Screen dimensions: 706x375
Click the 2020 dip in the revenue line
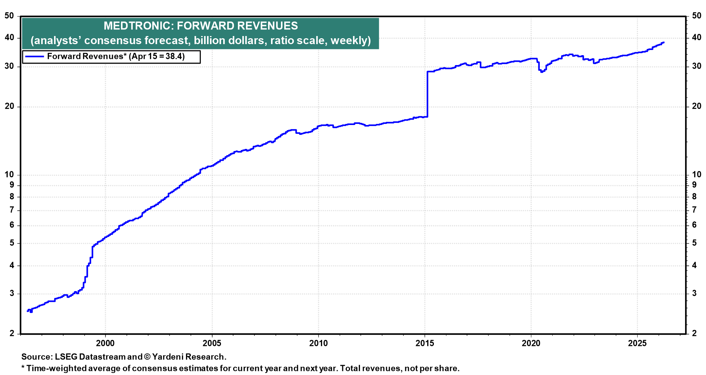click(541, 71)
